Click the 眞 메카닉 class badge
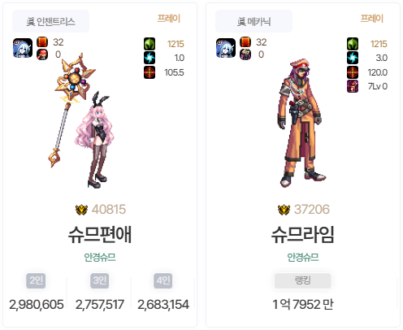The image size is (403, 330). [x=253, y=21]
